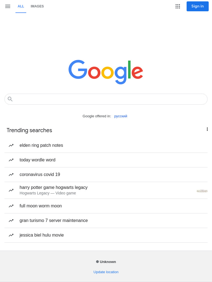The width and height of the screenshot is (212, 282).
Task: Click the magnifying glass search icon
Action: click(x=10, y=99)
